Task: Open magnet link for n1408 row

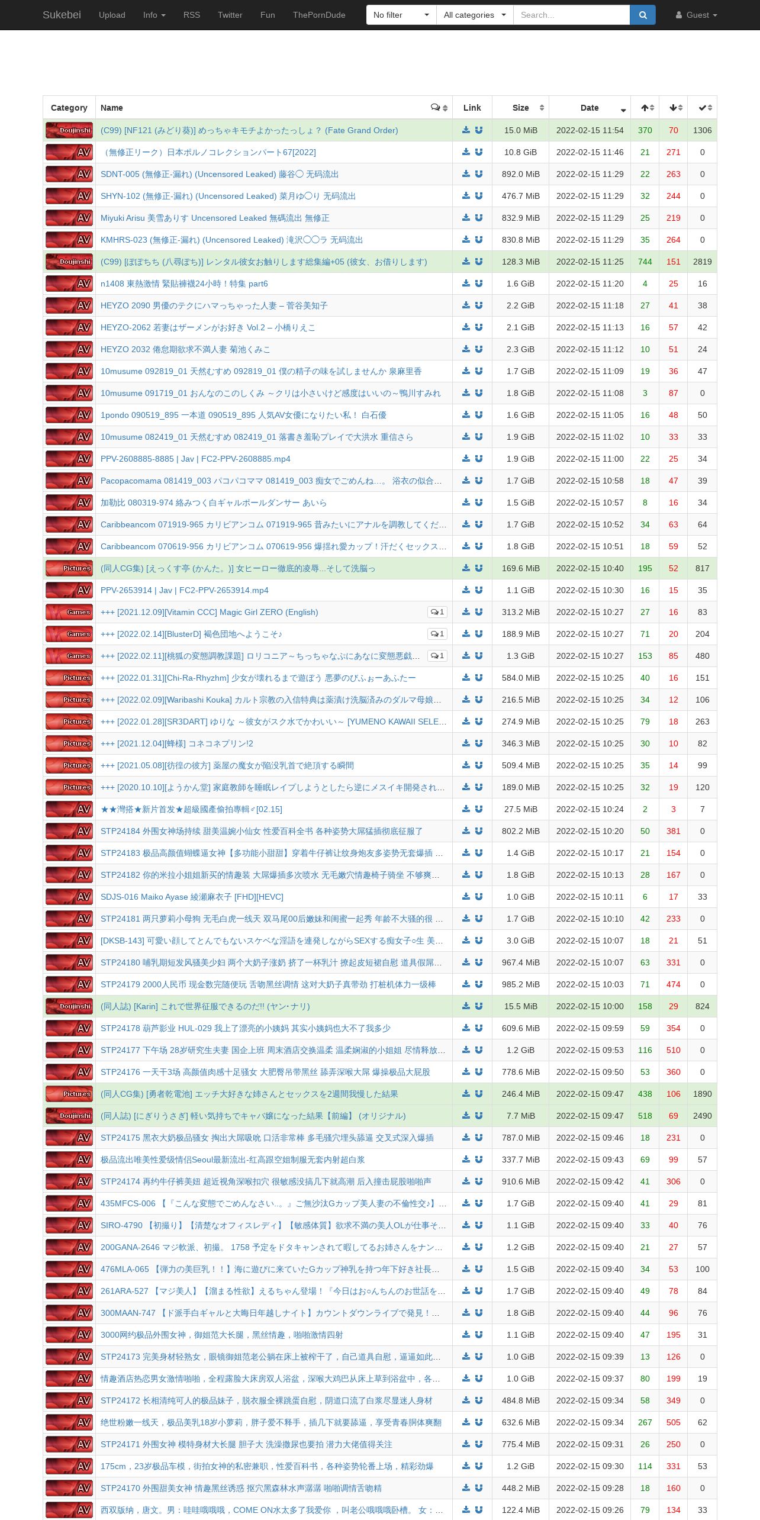Action: pyautogui.click(x=479, y=284)
